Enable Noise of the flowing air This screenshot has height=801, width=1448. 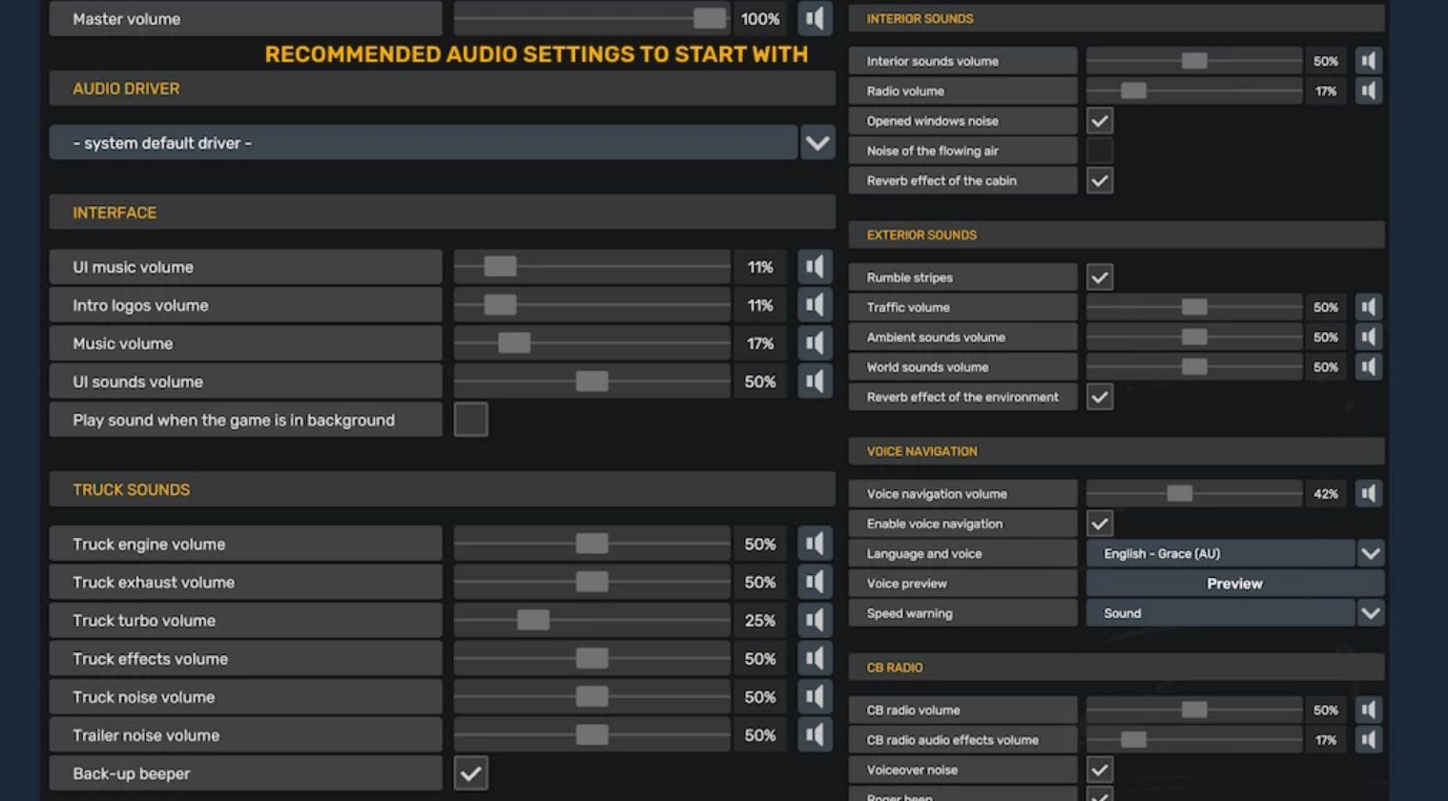tap(1100, 151)
